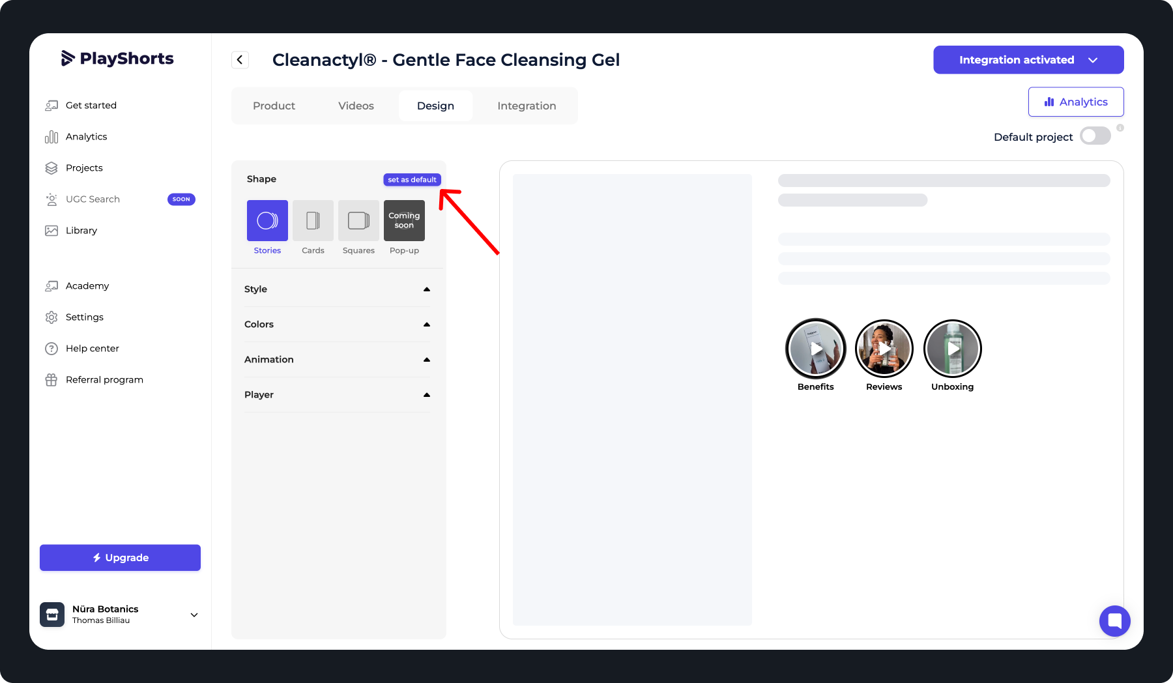The width and height of the screenshot is (1173, 683).
Task: Open Referral program page
Action: tap(104, 380)
